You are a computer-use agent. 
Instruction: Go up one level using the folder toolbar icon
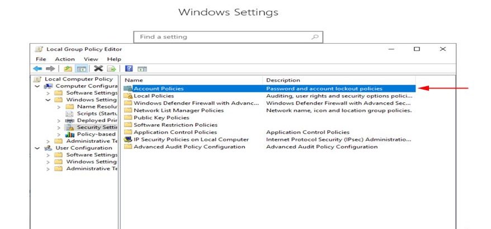tap(68, 68)
